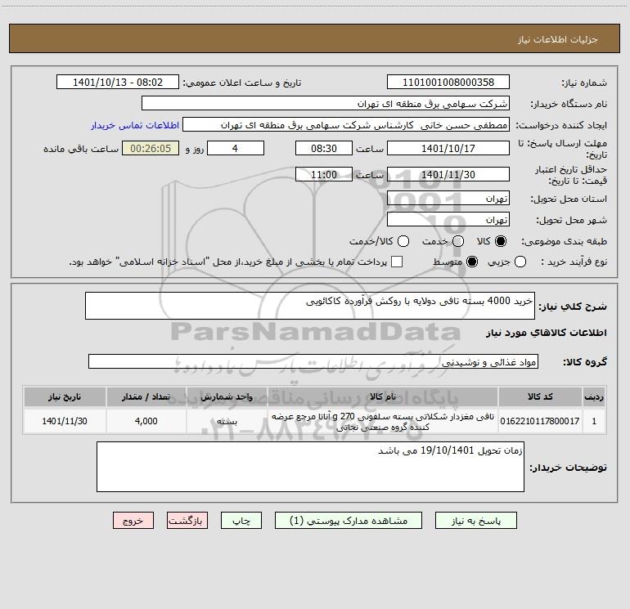Select the کالا/خدمت radio button
Image resolution: width=630 pixels, height=609 pixels.
pos(403,241)
